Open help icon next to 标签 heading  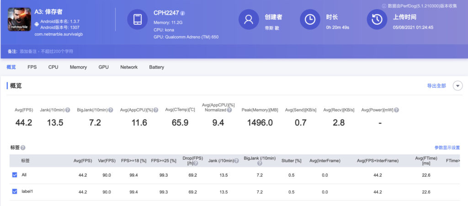pyautogui.click(x=23, y=148)
